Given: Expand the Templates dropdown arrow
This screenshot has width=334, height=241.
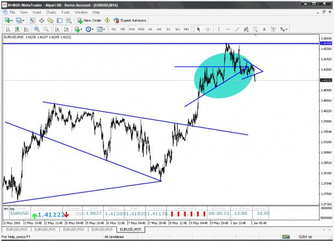Looking at the screenshot, I should coord(104,29).
